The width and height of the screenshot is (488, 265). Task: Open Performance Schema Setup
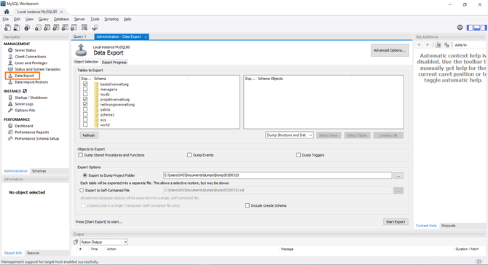coord(36,139)
